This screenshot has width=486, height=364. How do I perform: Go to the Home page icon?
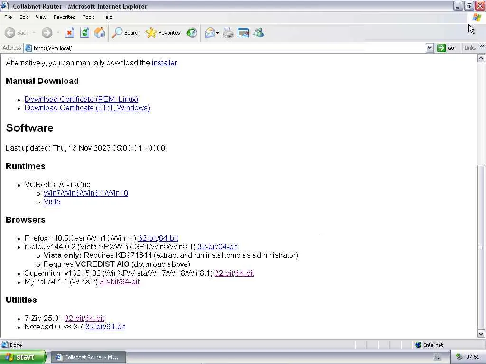[100, 33]
